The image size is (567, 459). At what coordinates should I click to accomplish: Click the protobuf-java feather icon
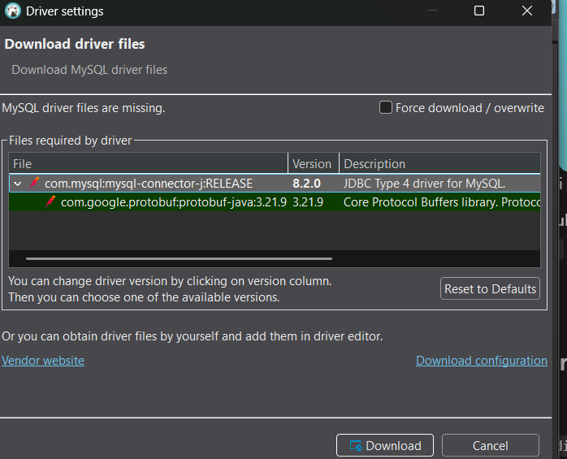pyautogui.click(x=50, y=201)
